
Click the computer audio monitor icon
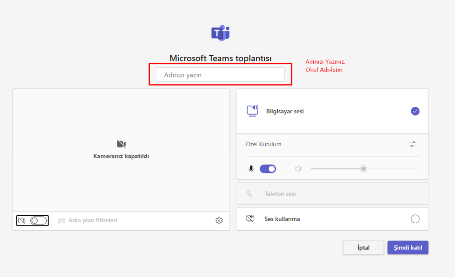[x=252, y=111]
